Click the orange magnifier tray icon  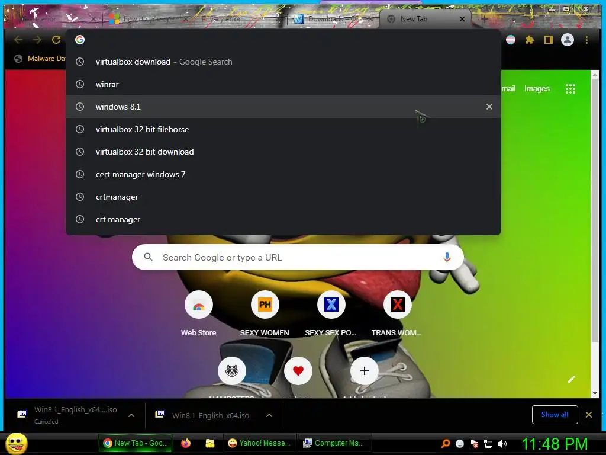coord(445,444)
